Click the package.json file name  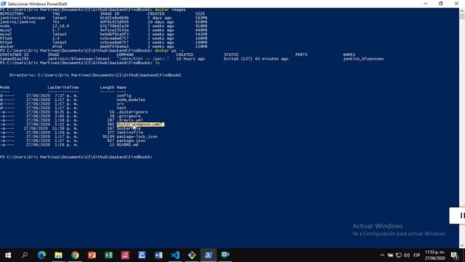coord(131,140)
